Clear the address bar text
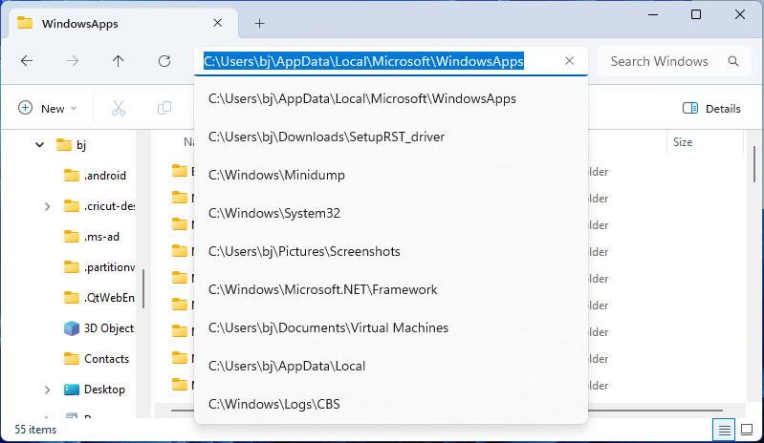Viewport: 764px width, 443px height. click(569, 61)
